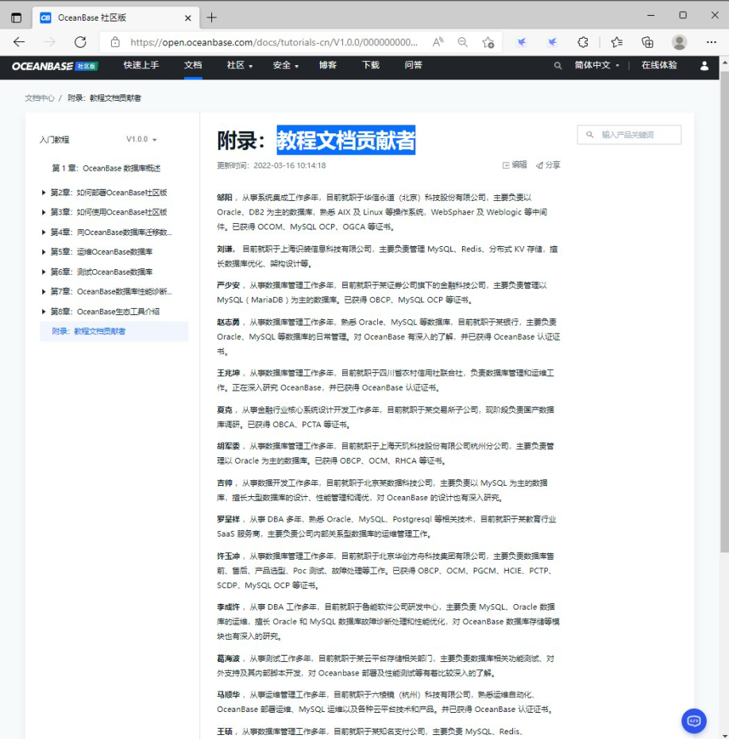Image resolution: width=729 pixels, height=739 pixels.
Task: Open site search magnifier in navbar
Action: pyautogui.click(x=557, y=66)
